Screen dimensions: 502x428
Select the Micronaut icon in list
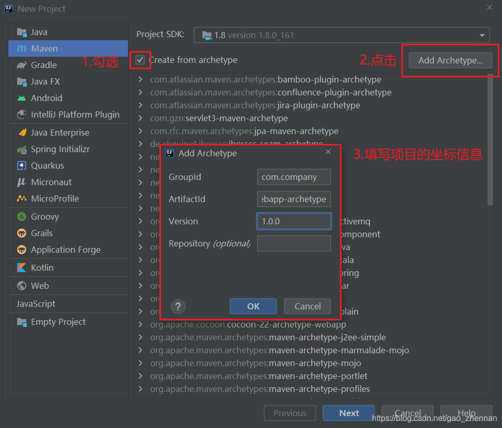(22, 182)
